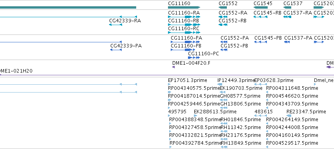Select BAC end DME1-004F20.F
The height and width of the screenshot is (149, 334).
pyautogui.click(x=191, y=63)
